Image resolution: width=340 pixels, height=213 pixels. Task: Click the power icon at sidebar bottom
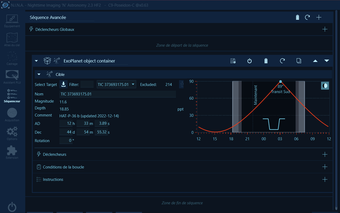click(x=12, y=207)
